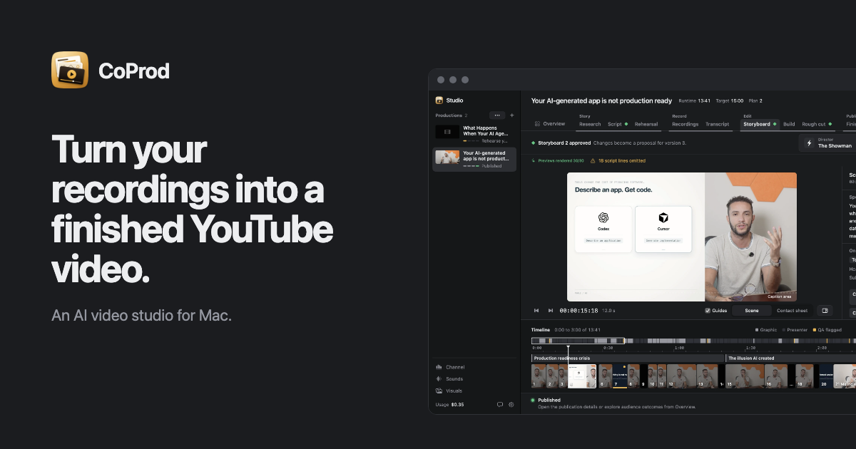Screen dimensions: 856x449
Task: Click the CoProd app logo icon
Action: (x=70, y=70)
